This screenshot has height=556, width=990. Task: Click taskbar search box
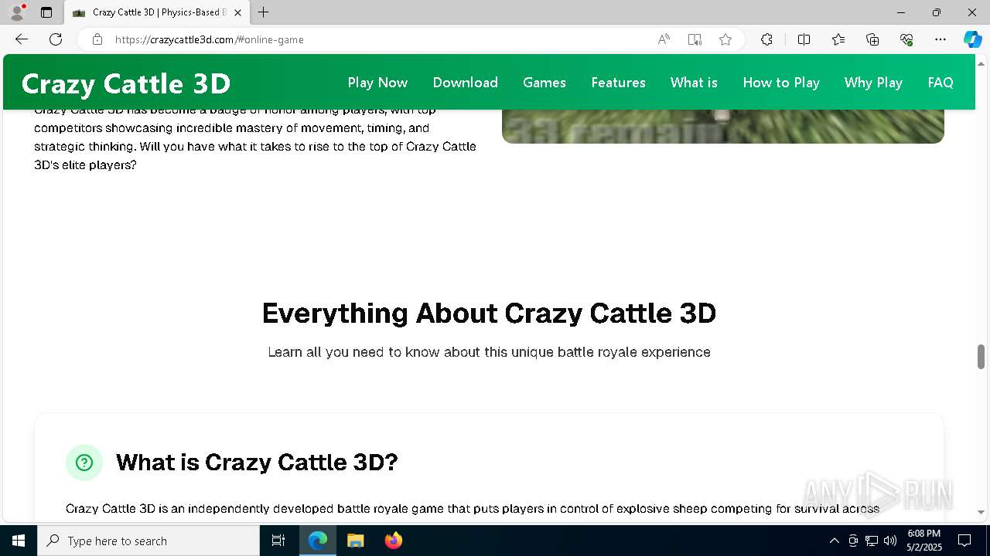pyautogui.click(x=148, y=541)
